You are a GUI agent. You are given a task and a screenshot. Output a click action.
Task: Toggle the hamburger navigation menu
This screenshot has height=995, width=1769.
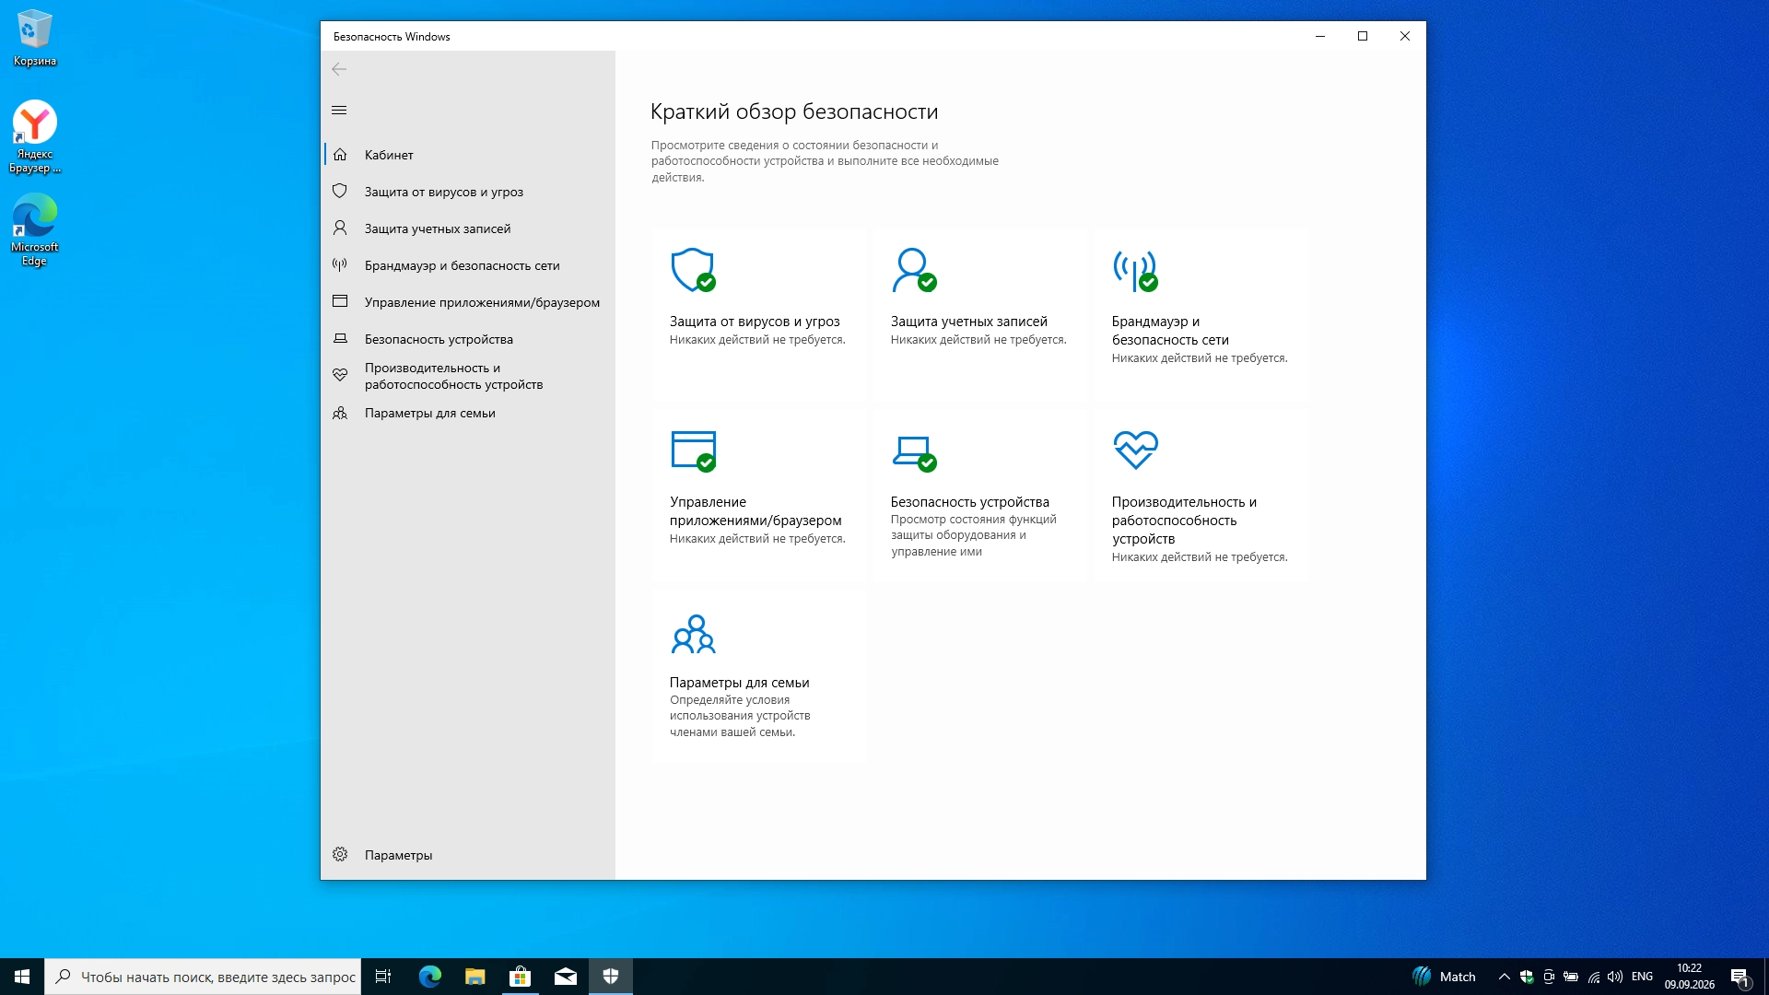point(339,111)
